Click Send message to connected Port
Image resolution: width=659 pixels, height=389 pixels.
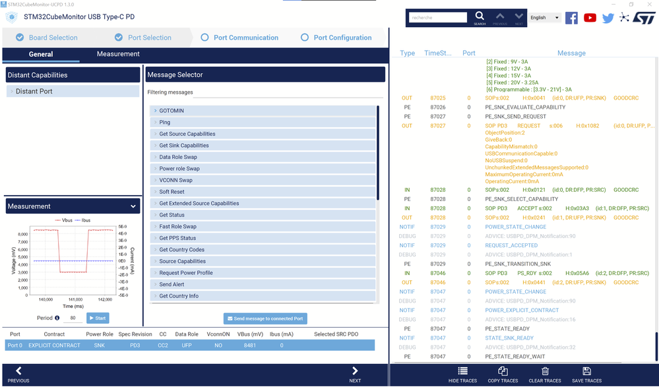tap(265, 318)
